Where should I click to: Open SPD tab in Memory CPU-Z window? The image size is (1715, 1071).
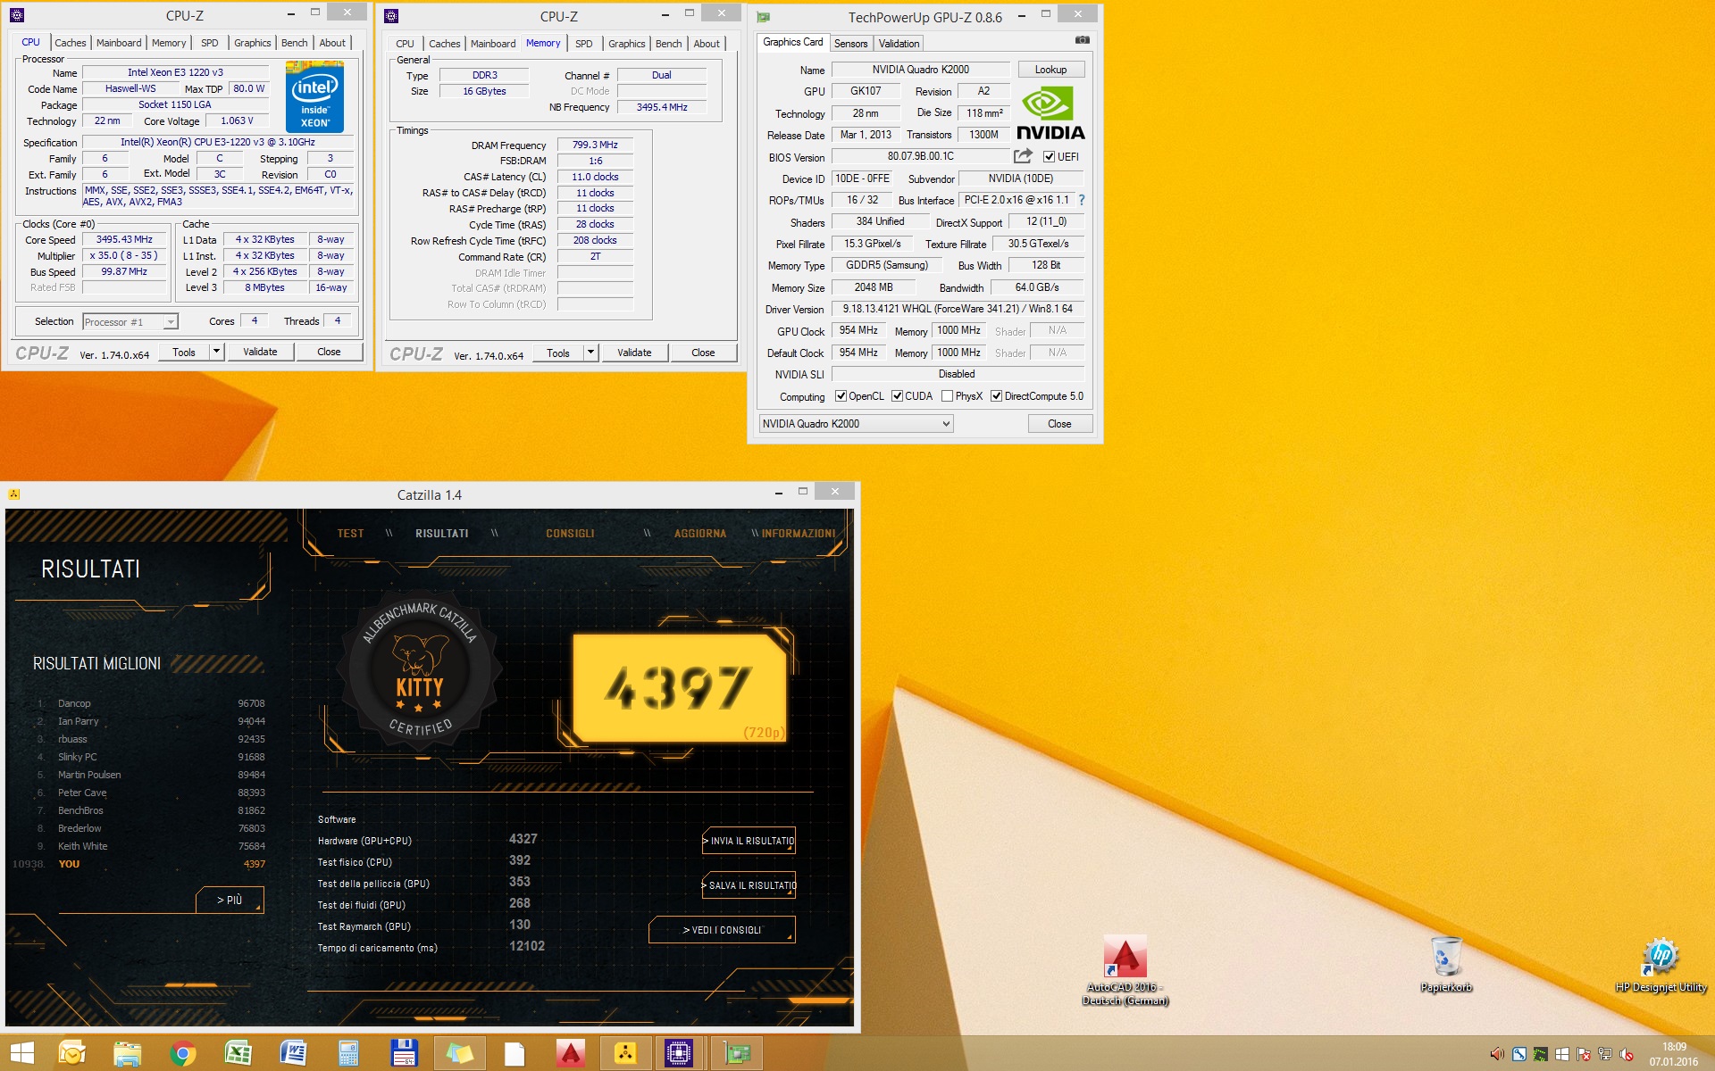click(584, 44)
